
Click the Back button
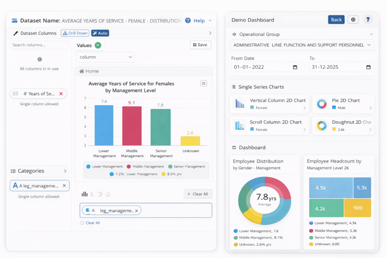click(336, 20)
